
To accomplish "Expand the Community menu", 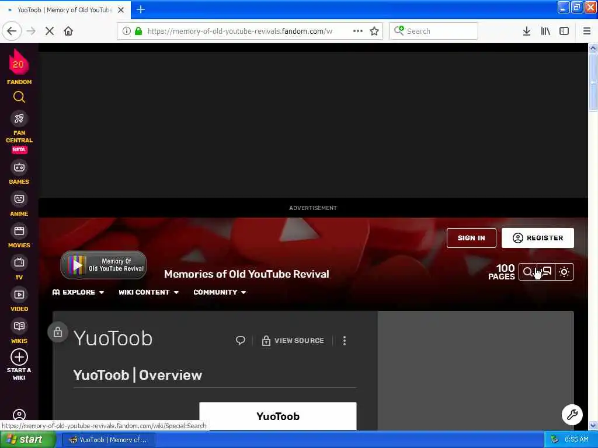I will [220, 292].
